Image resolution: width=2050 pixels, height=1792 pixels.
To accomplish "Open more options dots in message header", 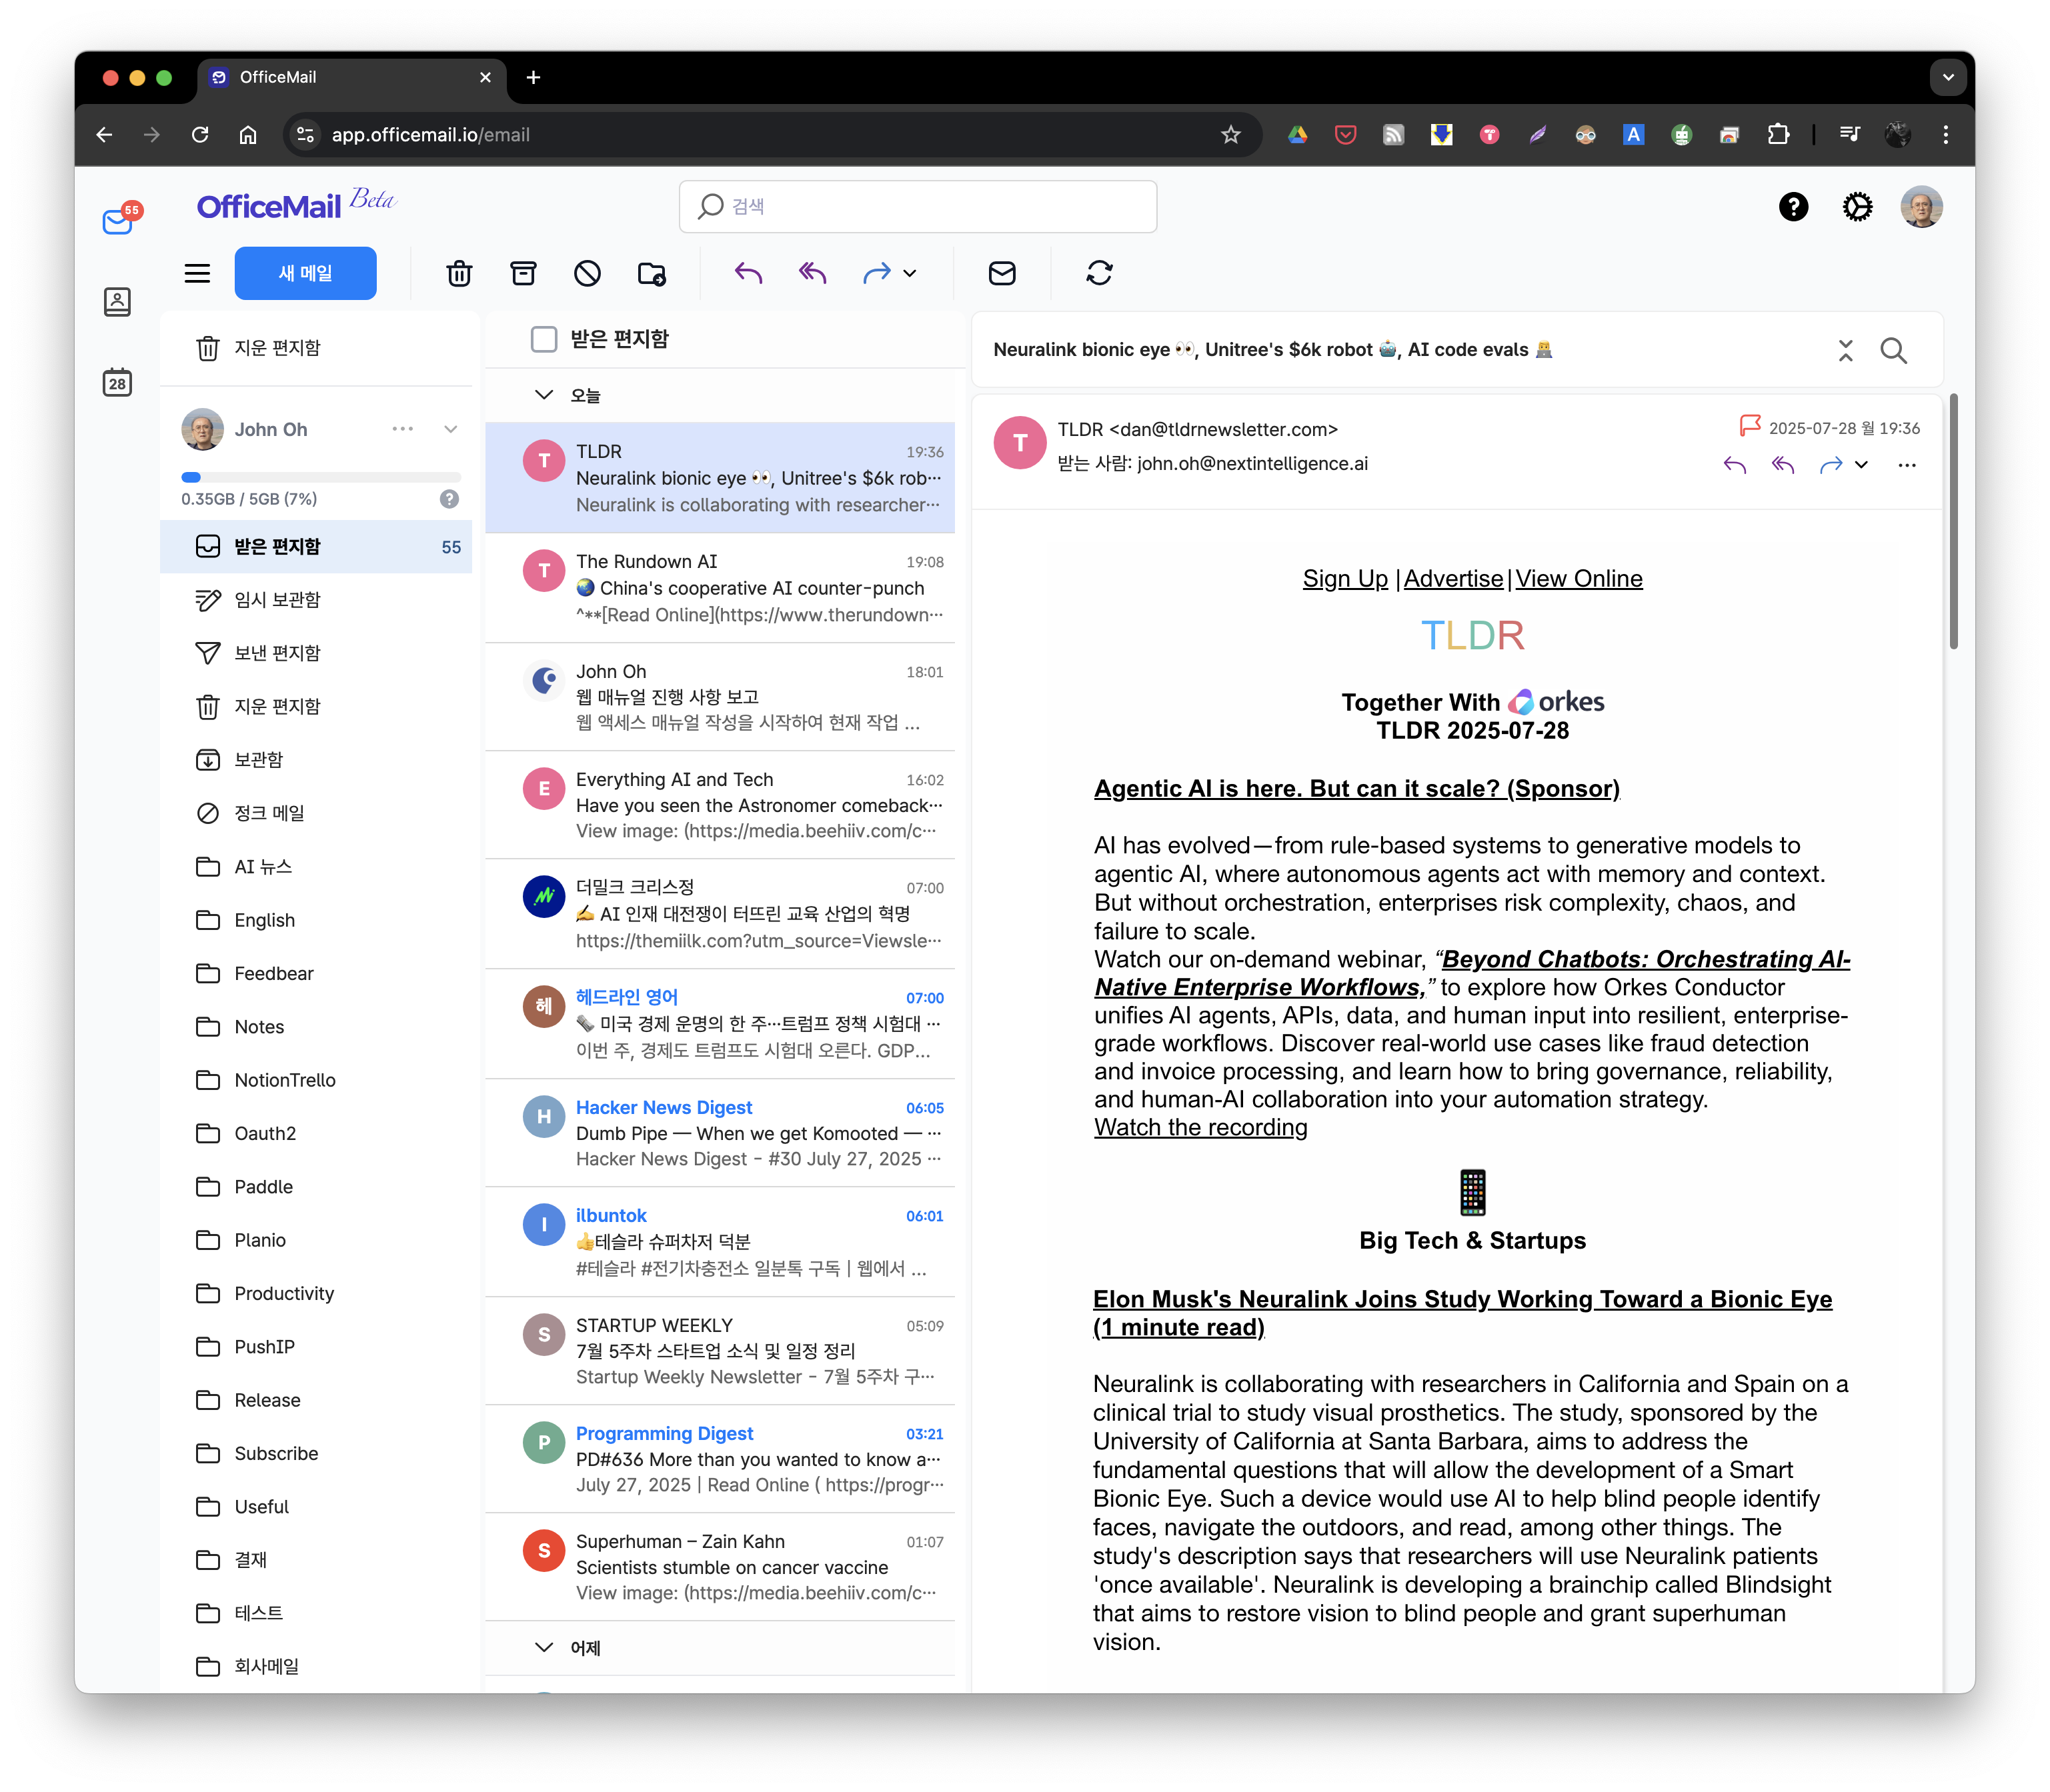I will point(1907,465).
